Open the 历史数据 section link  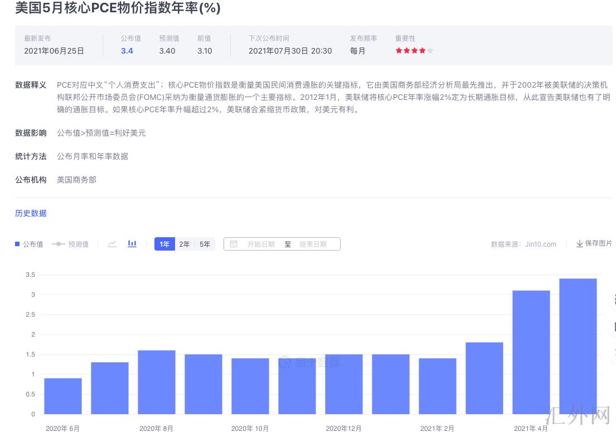(x=31, y=213)
